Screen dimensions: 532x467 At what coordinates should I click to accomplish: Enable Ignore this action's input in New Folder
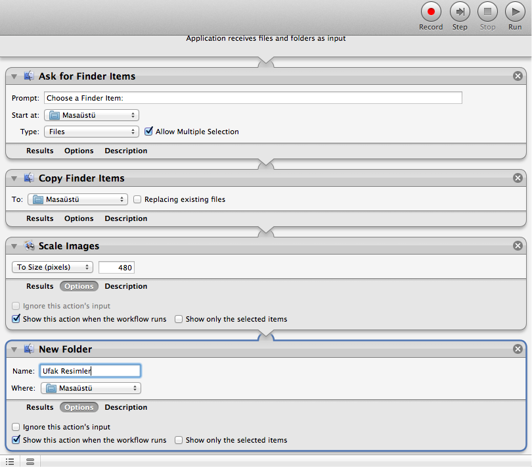(x=16, y=427)
